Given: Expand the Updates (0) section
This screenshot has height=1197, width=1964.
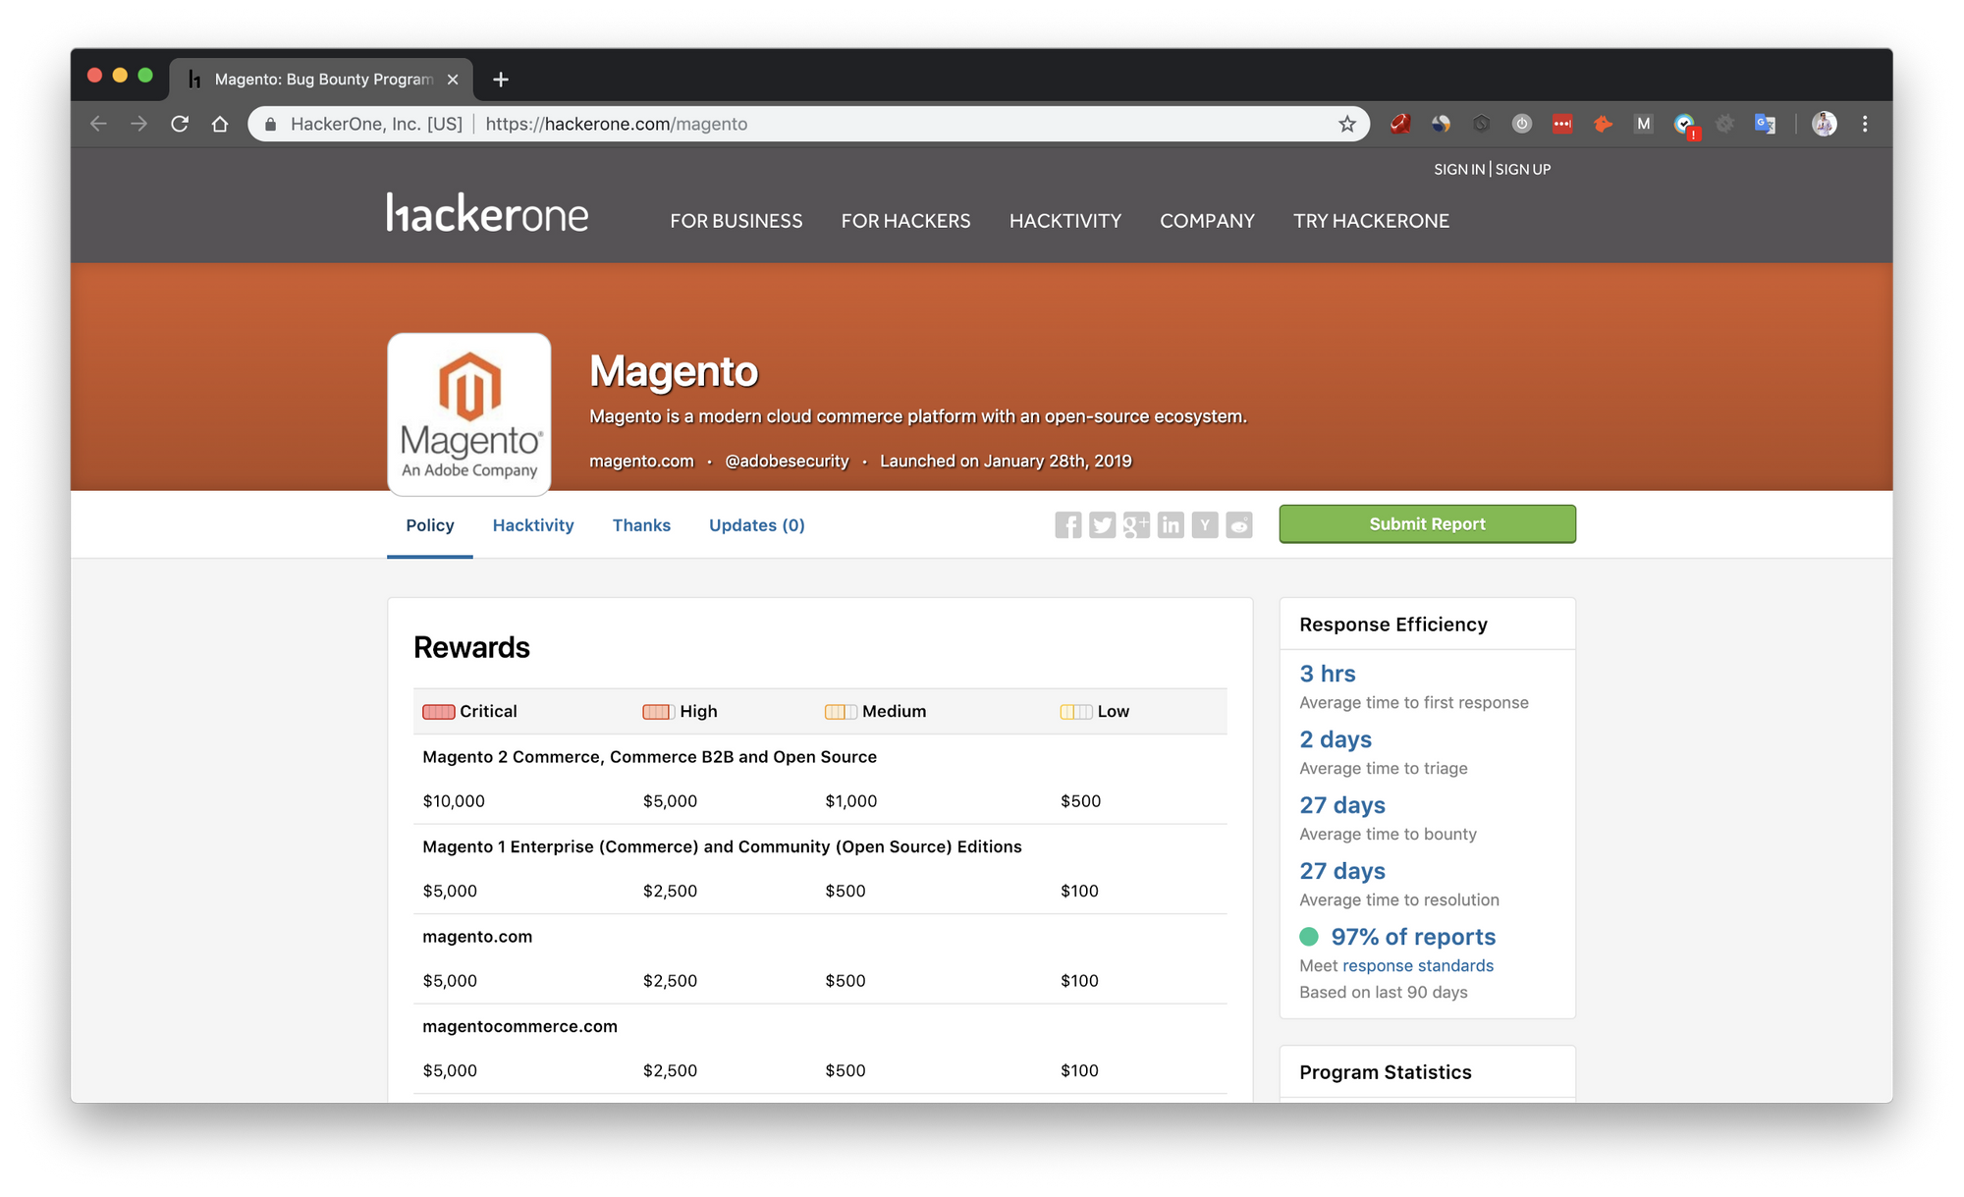Looking at the screenshot, I should 756,525.
